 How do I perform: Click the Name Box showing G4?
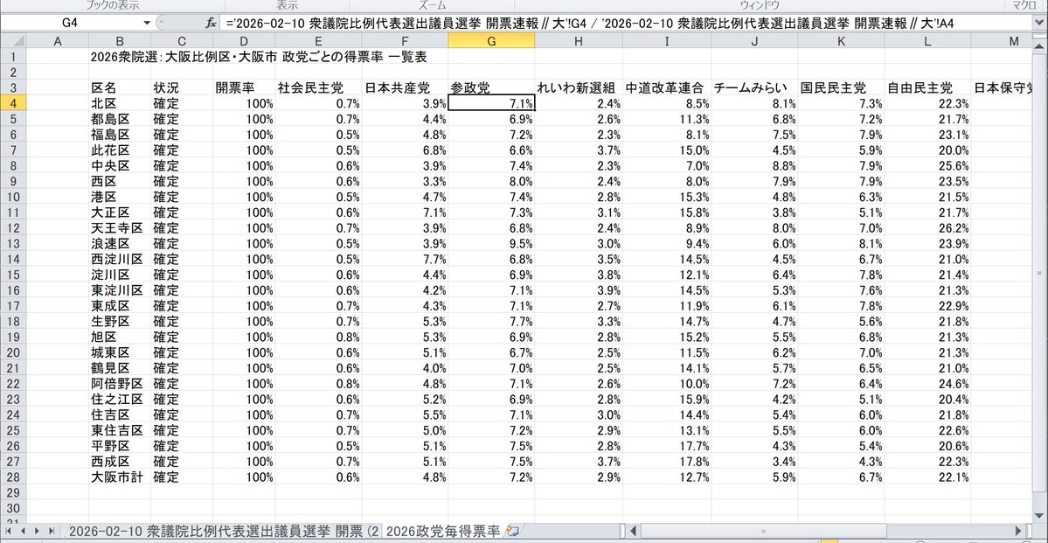click(x=71, y=23)
